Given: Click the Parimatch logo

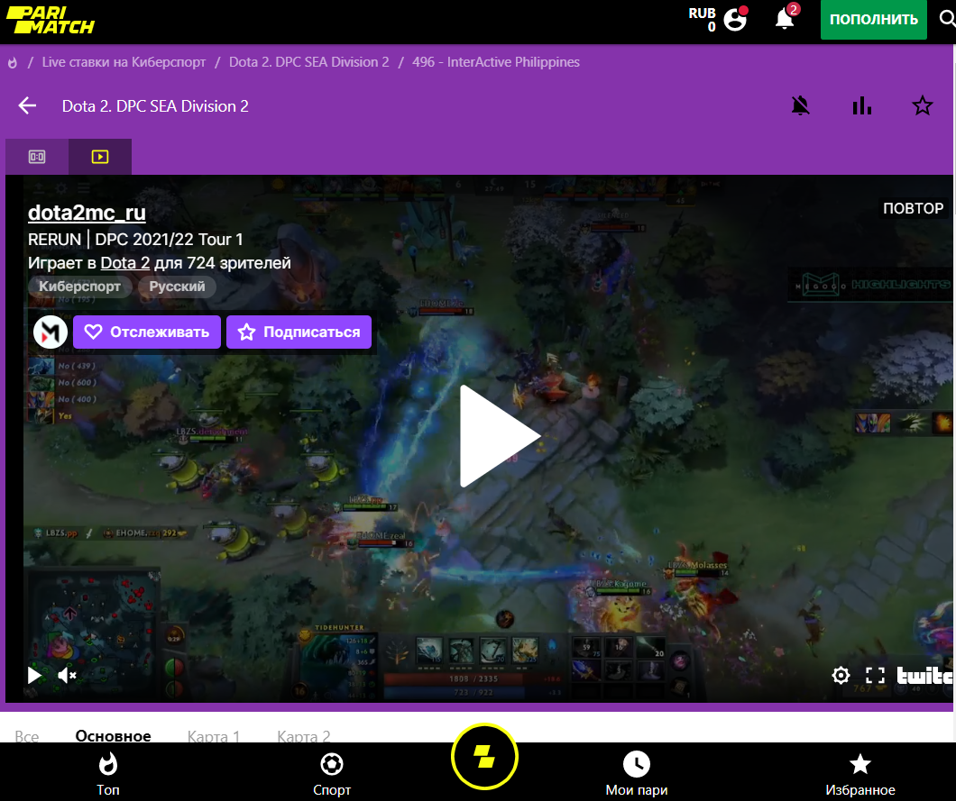Looking at the screenshot, I should 50,20.
